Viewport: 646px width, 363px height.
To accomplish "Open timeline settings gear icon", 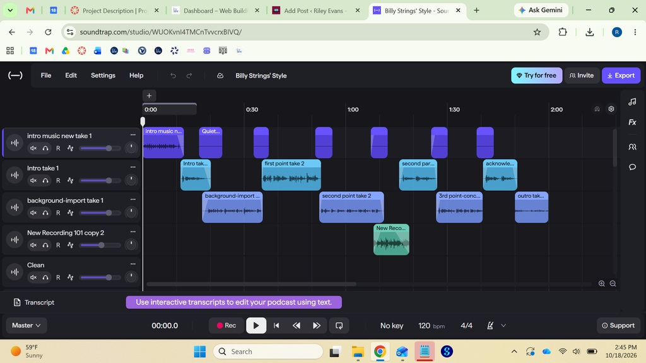I will pos(611,109).
